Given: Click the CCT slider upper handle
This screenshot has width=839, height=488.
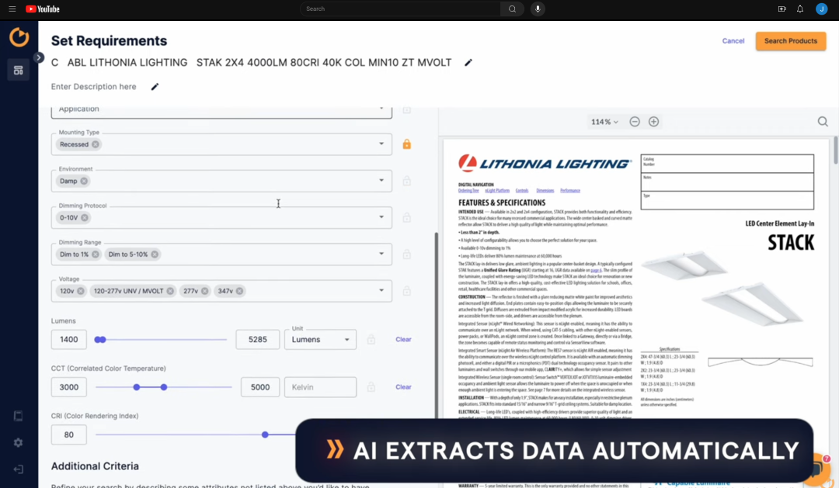Looking at the screenshot, I should click(x=164, y=387).
